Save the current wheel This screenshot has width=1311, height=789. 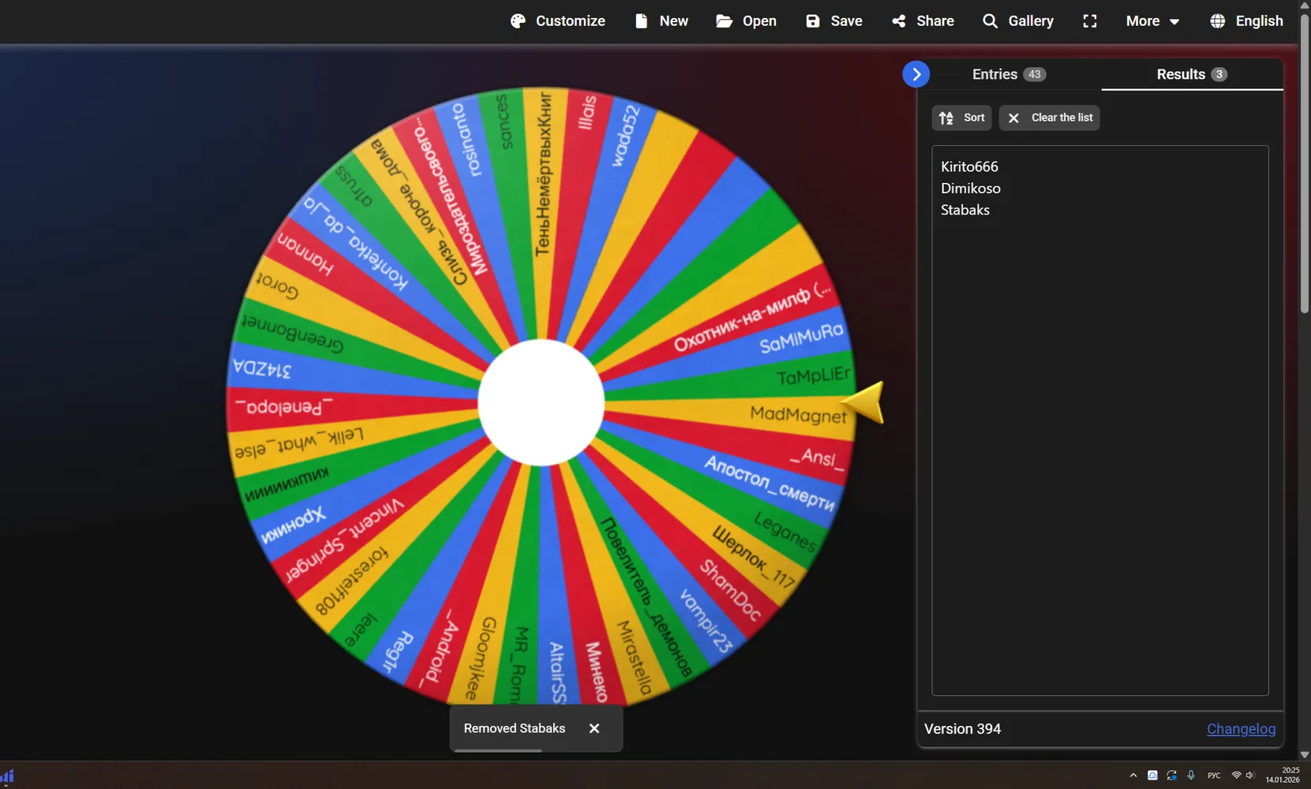(x=833, y=21)
